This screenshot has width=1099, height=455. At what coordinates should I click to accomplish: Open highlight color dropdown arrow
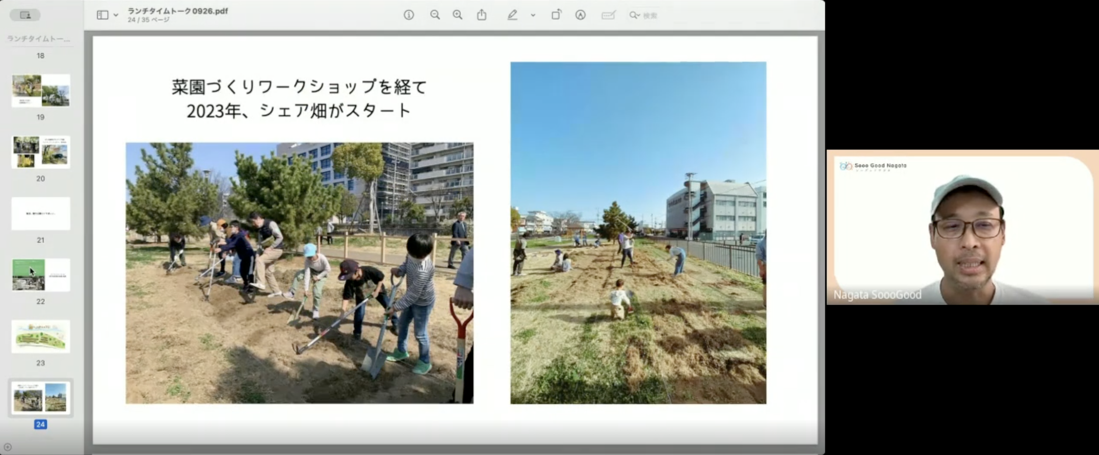point(533,15)
